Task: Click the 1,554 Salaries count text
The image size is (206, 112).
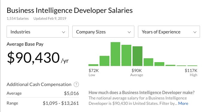Action: click(18, 19)
